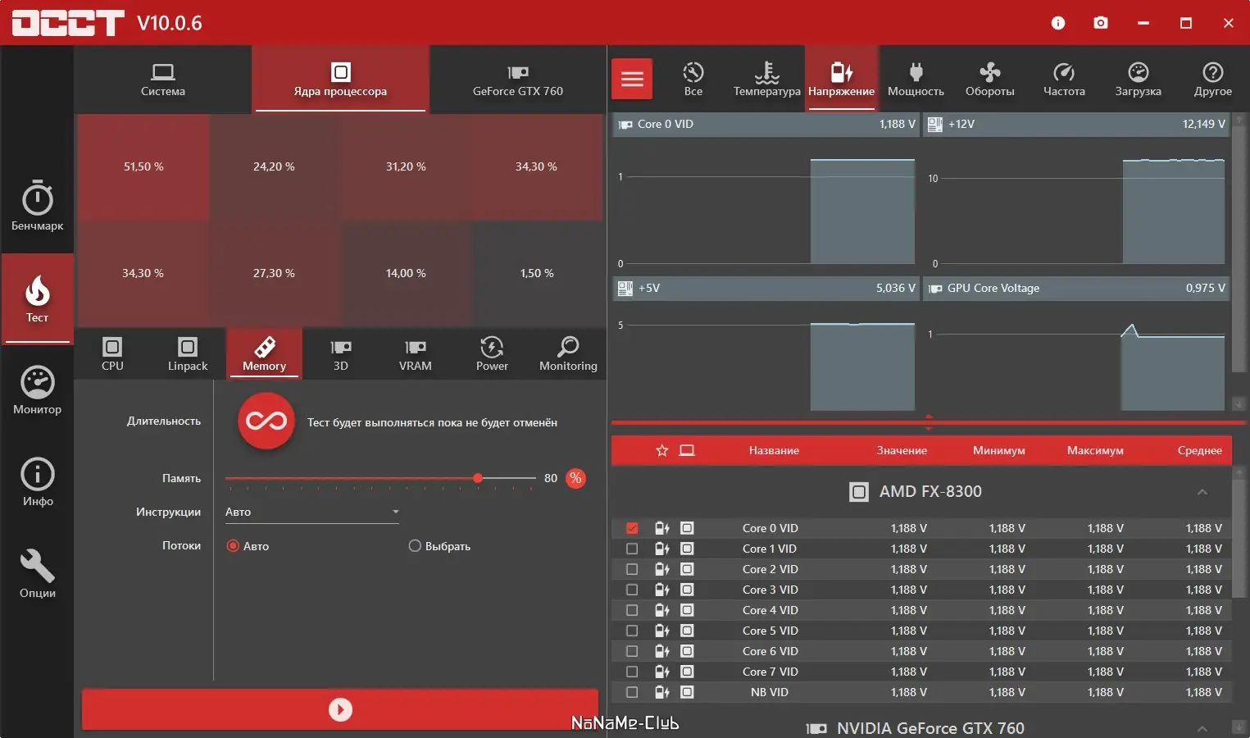1250x738 pixels.
Task: Open the Опции wrench settings
Action: click(38, 574)
